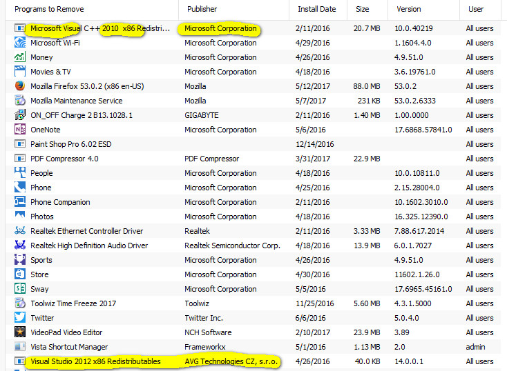The height and width of the screenshot is (371, 507).
Task: Click the Microsoft Wi-Fi icon
Action: point(20,42)
